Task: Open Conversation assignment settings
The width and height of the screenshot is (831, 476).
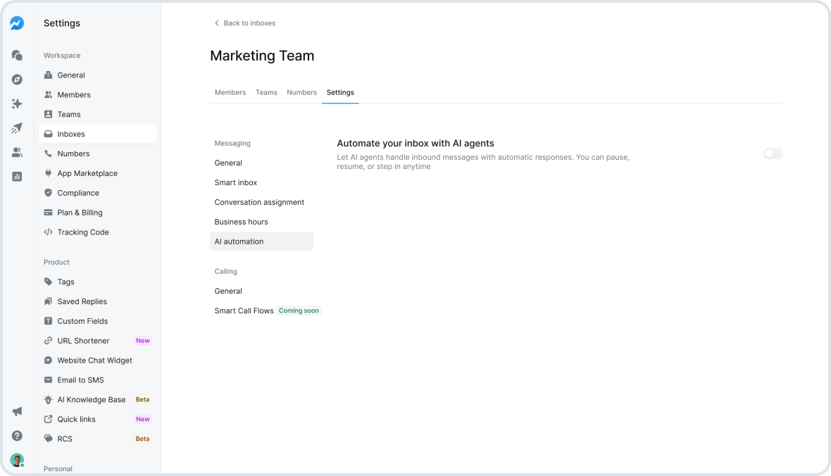Action: (259, 202)
